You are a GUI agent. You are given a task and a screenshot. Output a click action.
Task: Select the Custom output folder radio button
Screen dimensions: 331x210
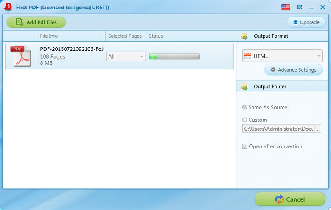pyautogui.click(x=244, y=120)
